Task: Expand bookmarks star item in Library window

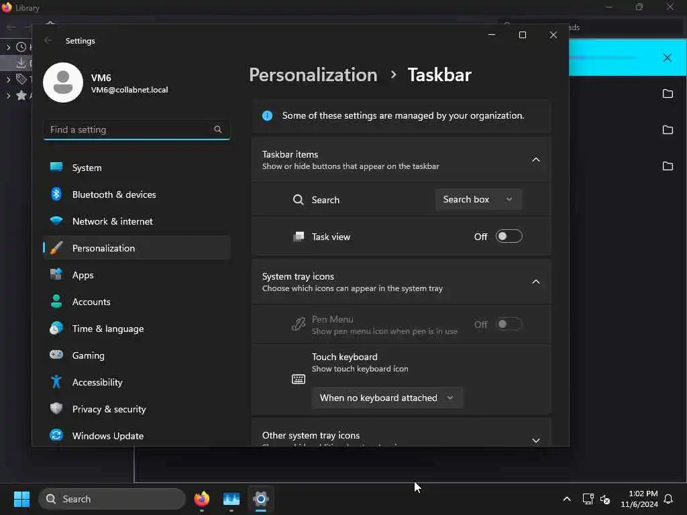Action: tap(8, 95)
